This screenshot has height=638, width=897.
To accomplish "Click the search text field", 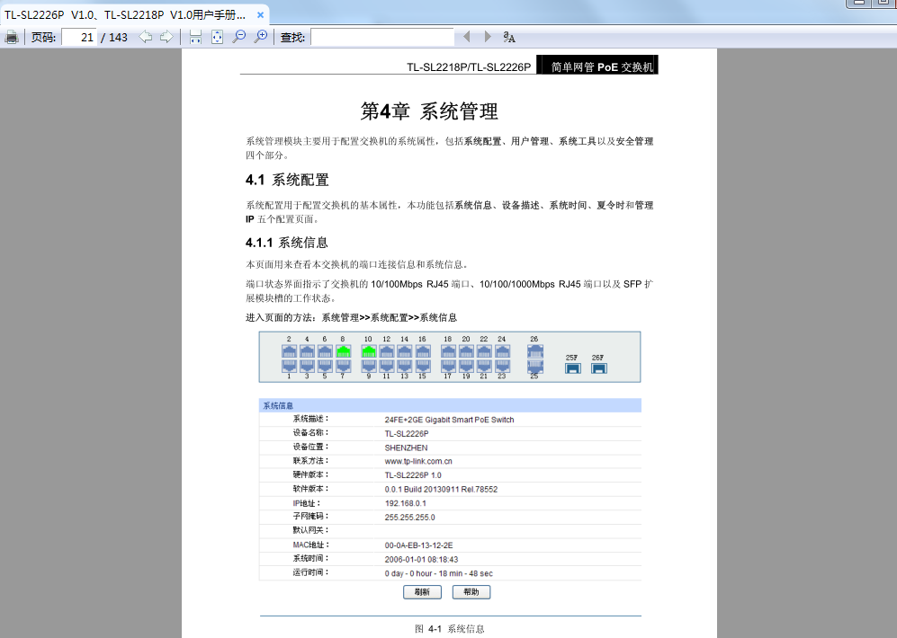I will [382, 37].
